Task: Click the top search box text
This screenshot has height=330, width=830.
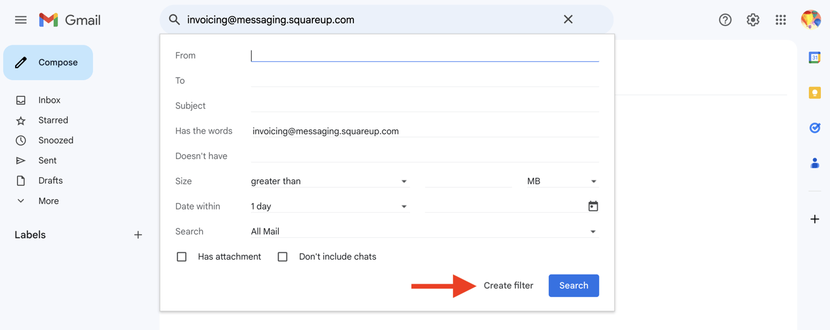Action: tap(271, 20)
